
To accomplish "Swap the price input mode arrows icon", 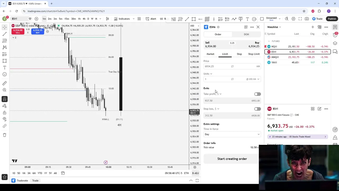I will pos(232,66).
